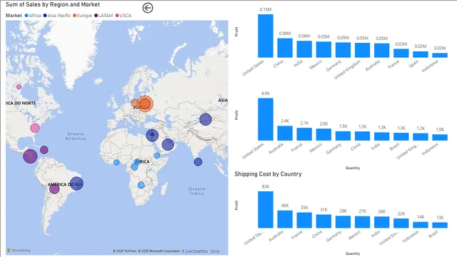Select the 0.15M United States bar in top chart
The width and height of the screenshot is (457, 257).
point(266,36)
